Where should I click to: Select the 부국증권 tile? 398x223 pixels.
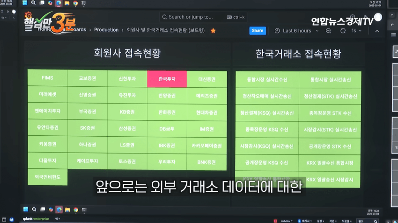tap(87, 111)
